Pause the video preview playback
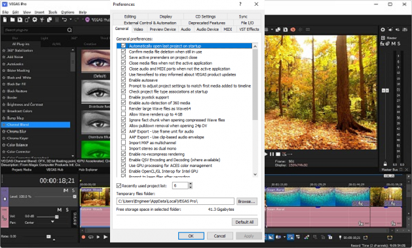 (x=272, y=154)
